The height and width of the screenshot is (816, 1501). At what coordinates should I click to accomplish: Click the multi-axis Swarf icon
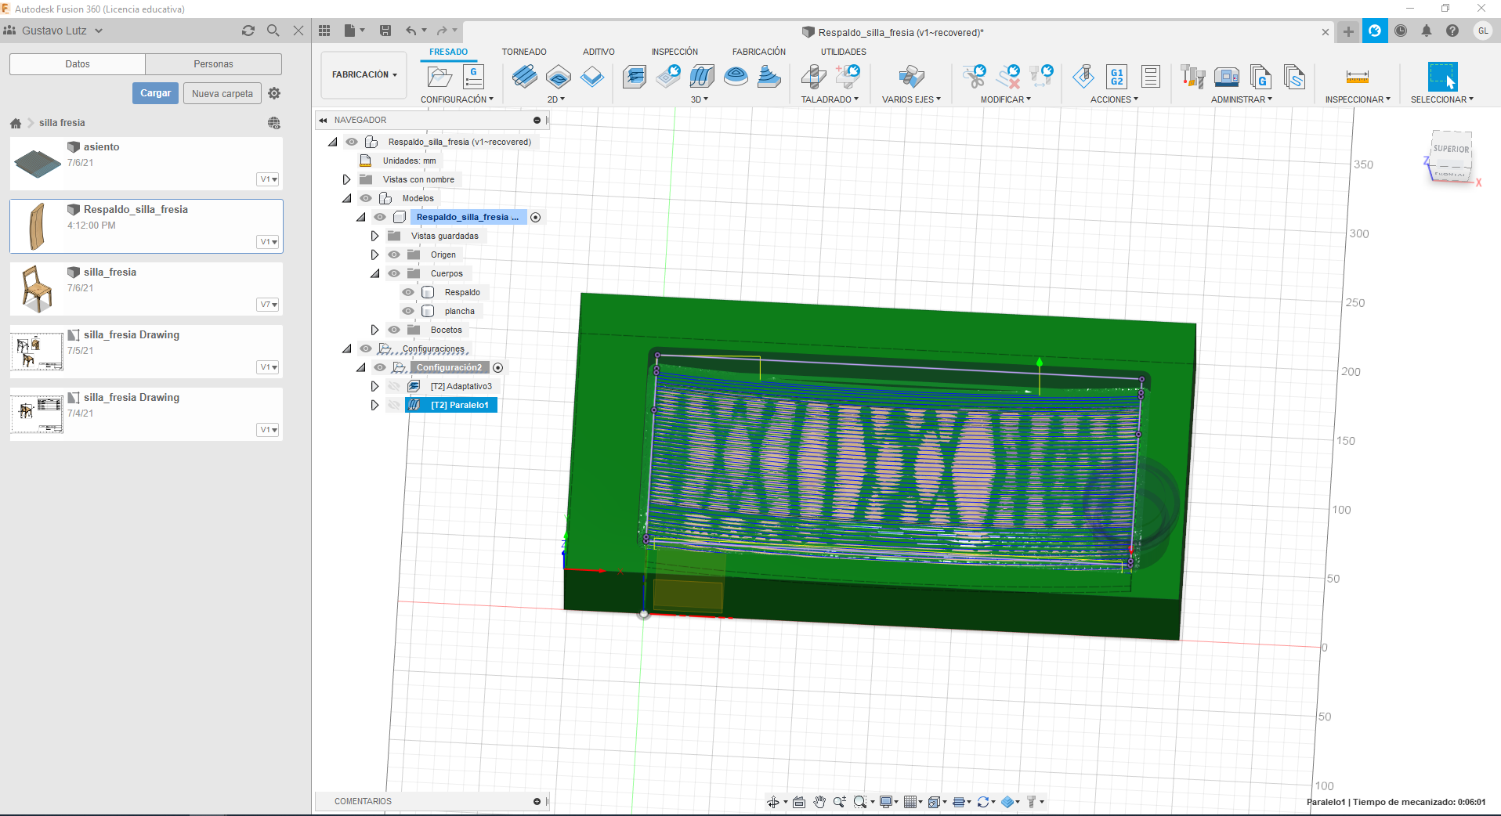tap(911, 77)
